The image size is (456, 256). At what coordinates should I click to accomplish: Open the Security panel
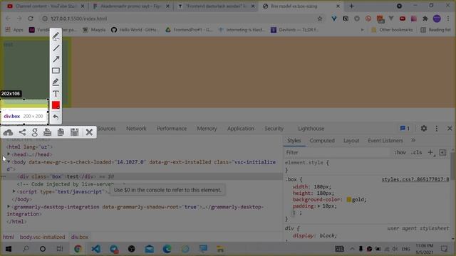pyautogui.click(x=274, y=128)
